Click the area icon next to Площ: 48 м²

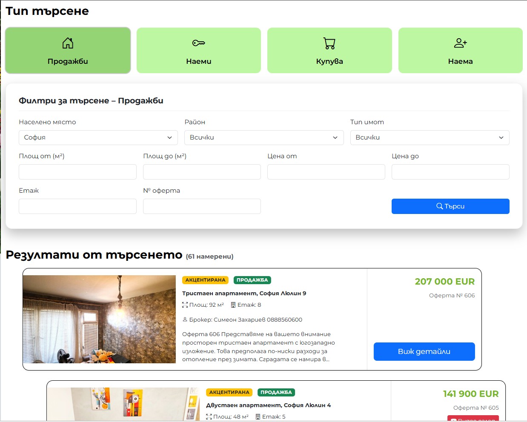coord(209,417)
